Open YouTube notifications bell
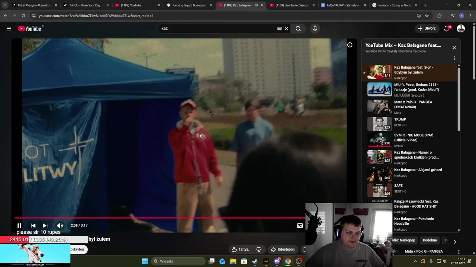Screen dimensions: 476x267 [447, 29]
